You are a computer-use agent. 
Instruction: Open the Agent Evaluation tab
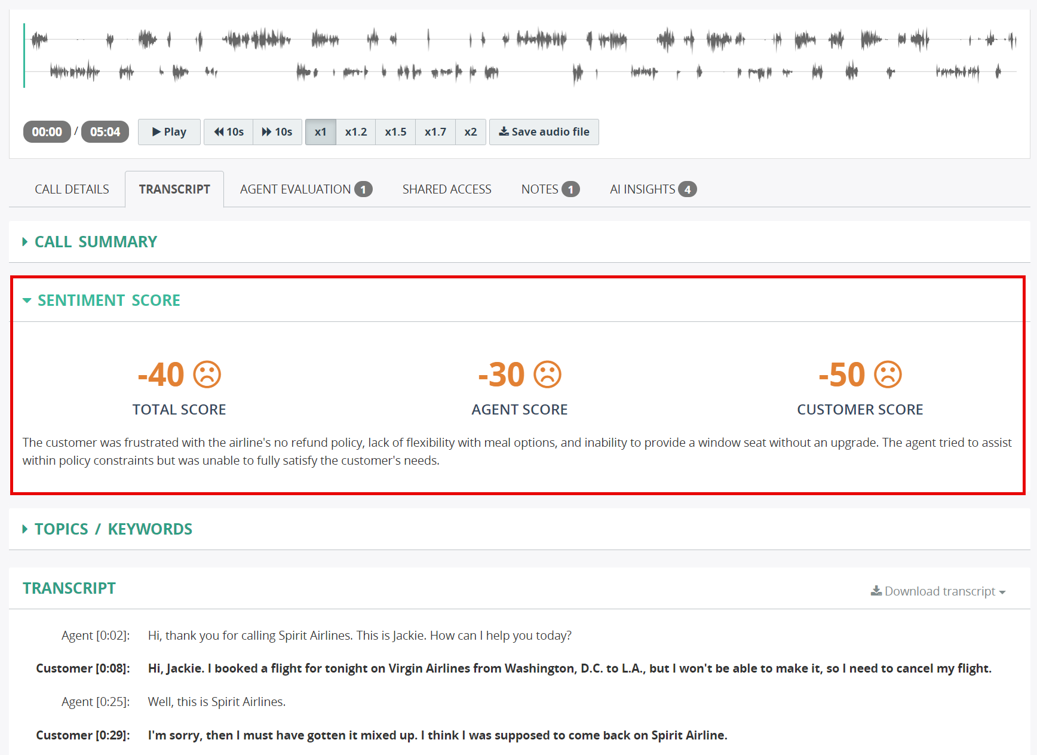(306, 189)
